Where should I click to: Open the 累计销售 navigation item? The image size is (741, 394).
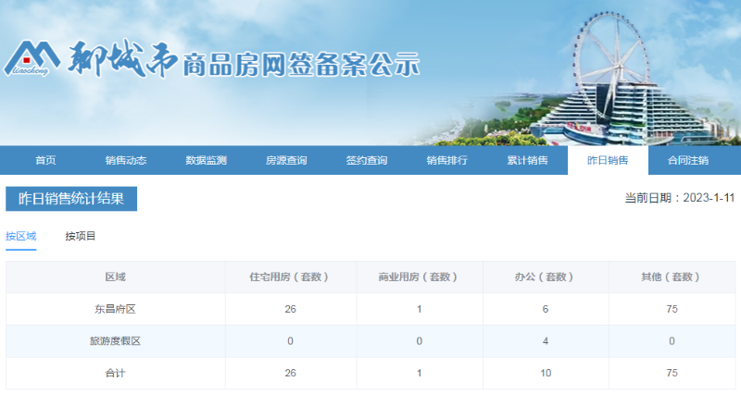[527, 160]
